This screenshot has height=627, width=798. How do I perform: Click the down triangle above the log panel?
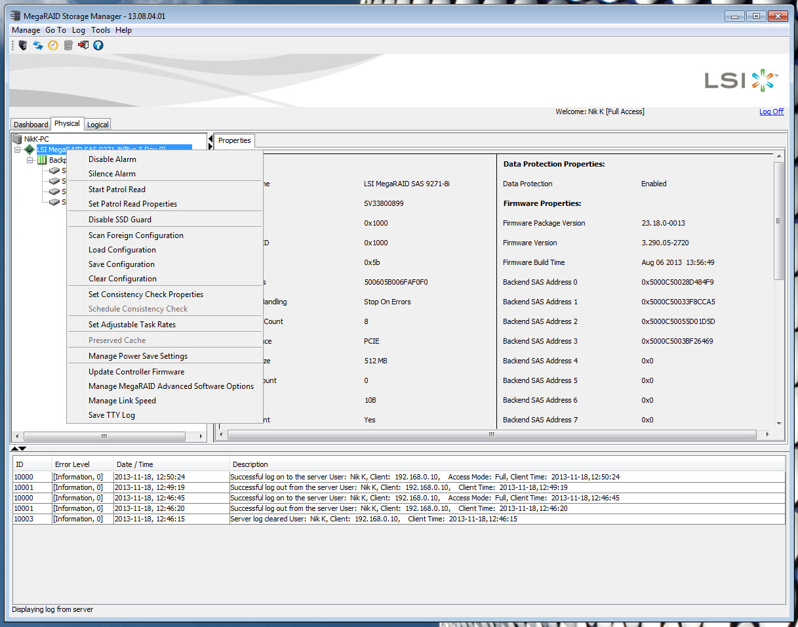(23, 449)
